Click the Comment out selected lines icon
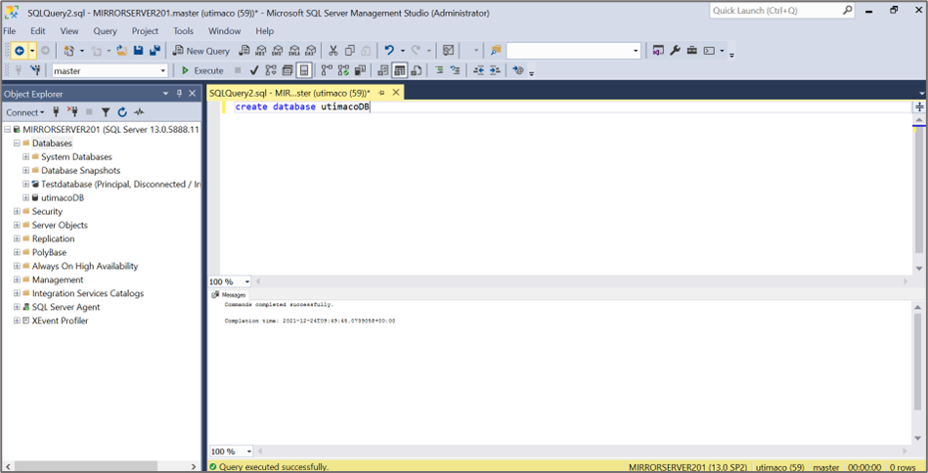928x473 pixels. (x=439, y=70)
